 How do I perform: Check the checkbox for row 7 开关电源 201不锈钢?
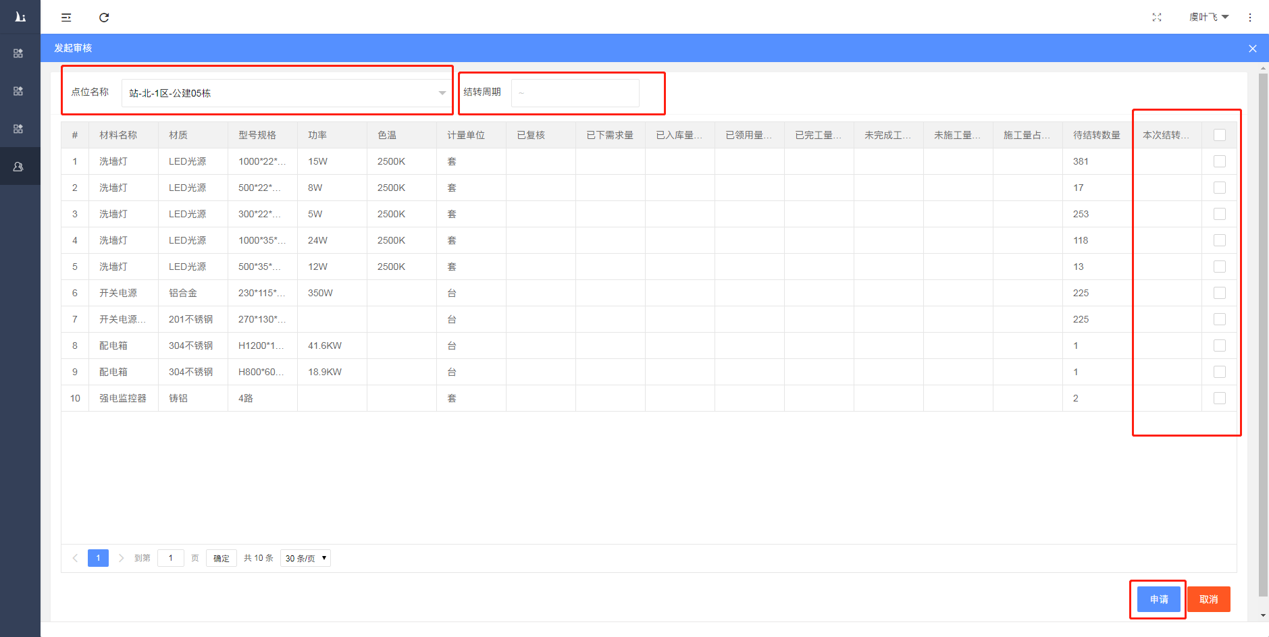coord(1220,319)
